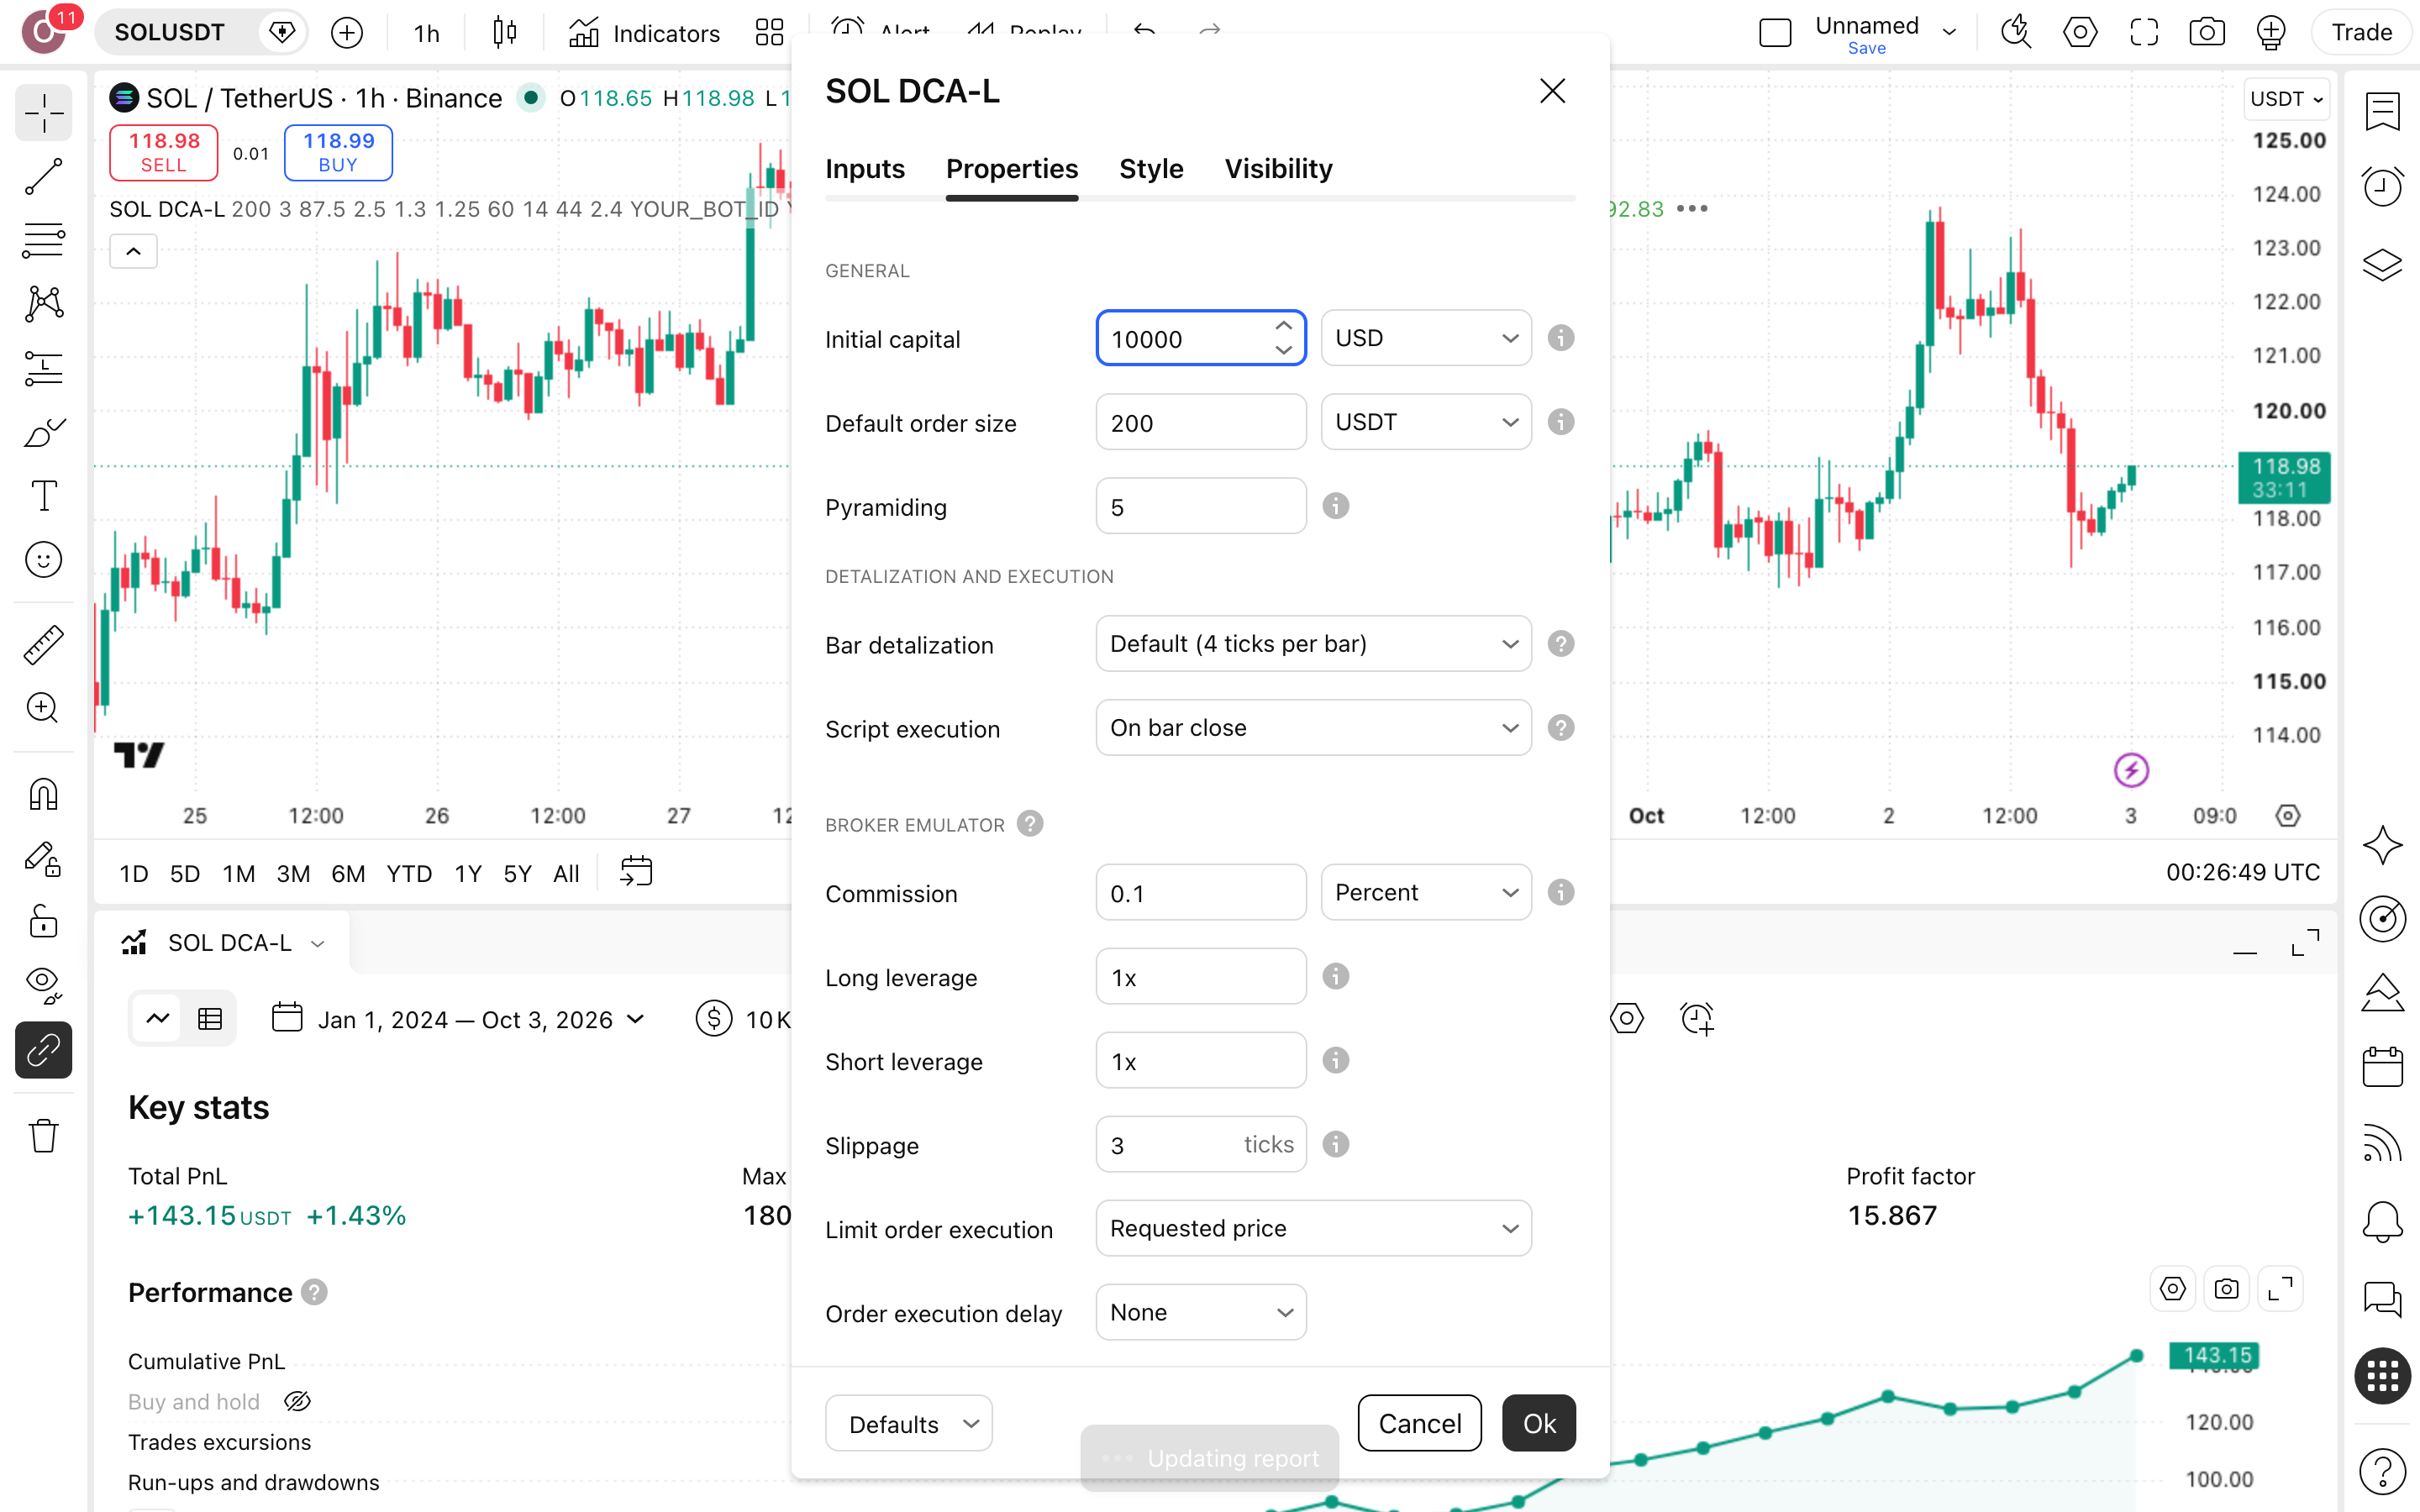Open the USD currency dropdown
This screenshot has width=2420, height=1512.
point(1426,338)
